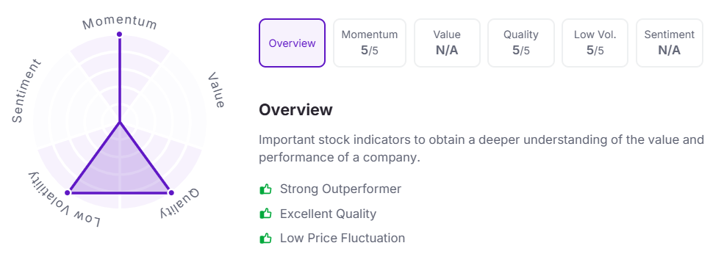Click the Low Volatility label on radar

65,200
